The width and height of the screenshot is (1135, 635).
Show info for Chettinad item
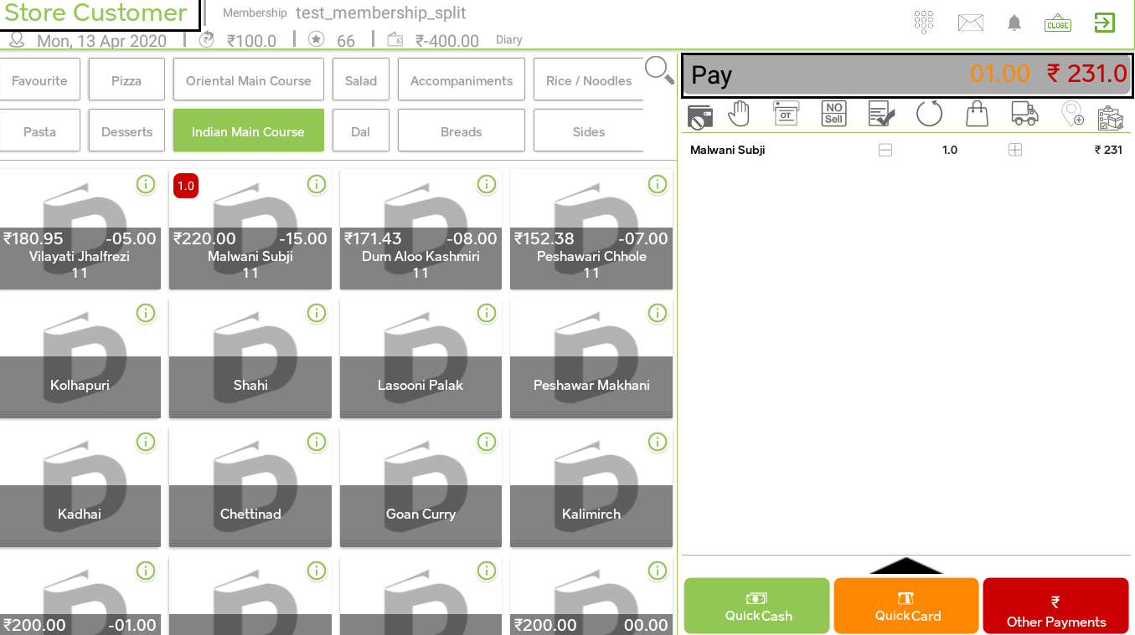pos(317,442)
